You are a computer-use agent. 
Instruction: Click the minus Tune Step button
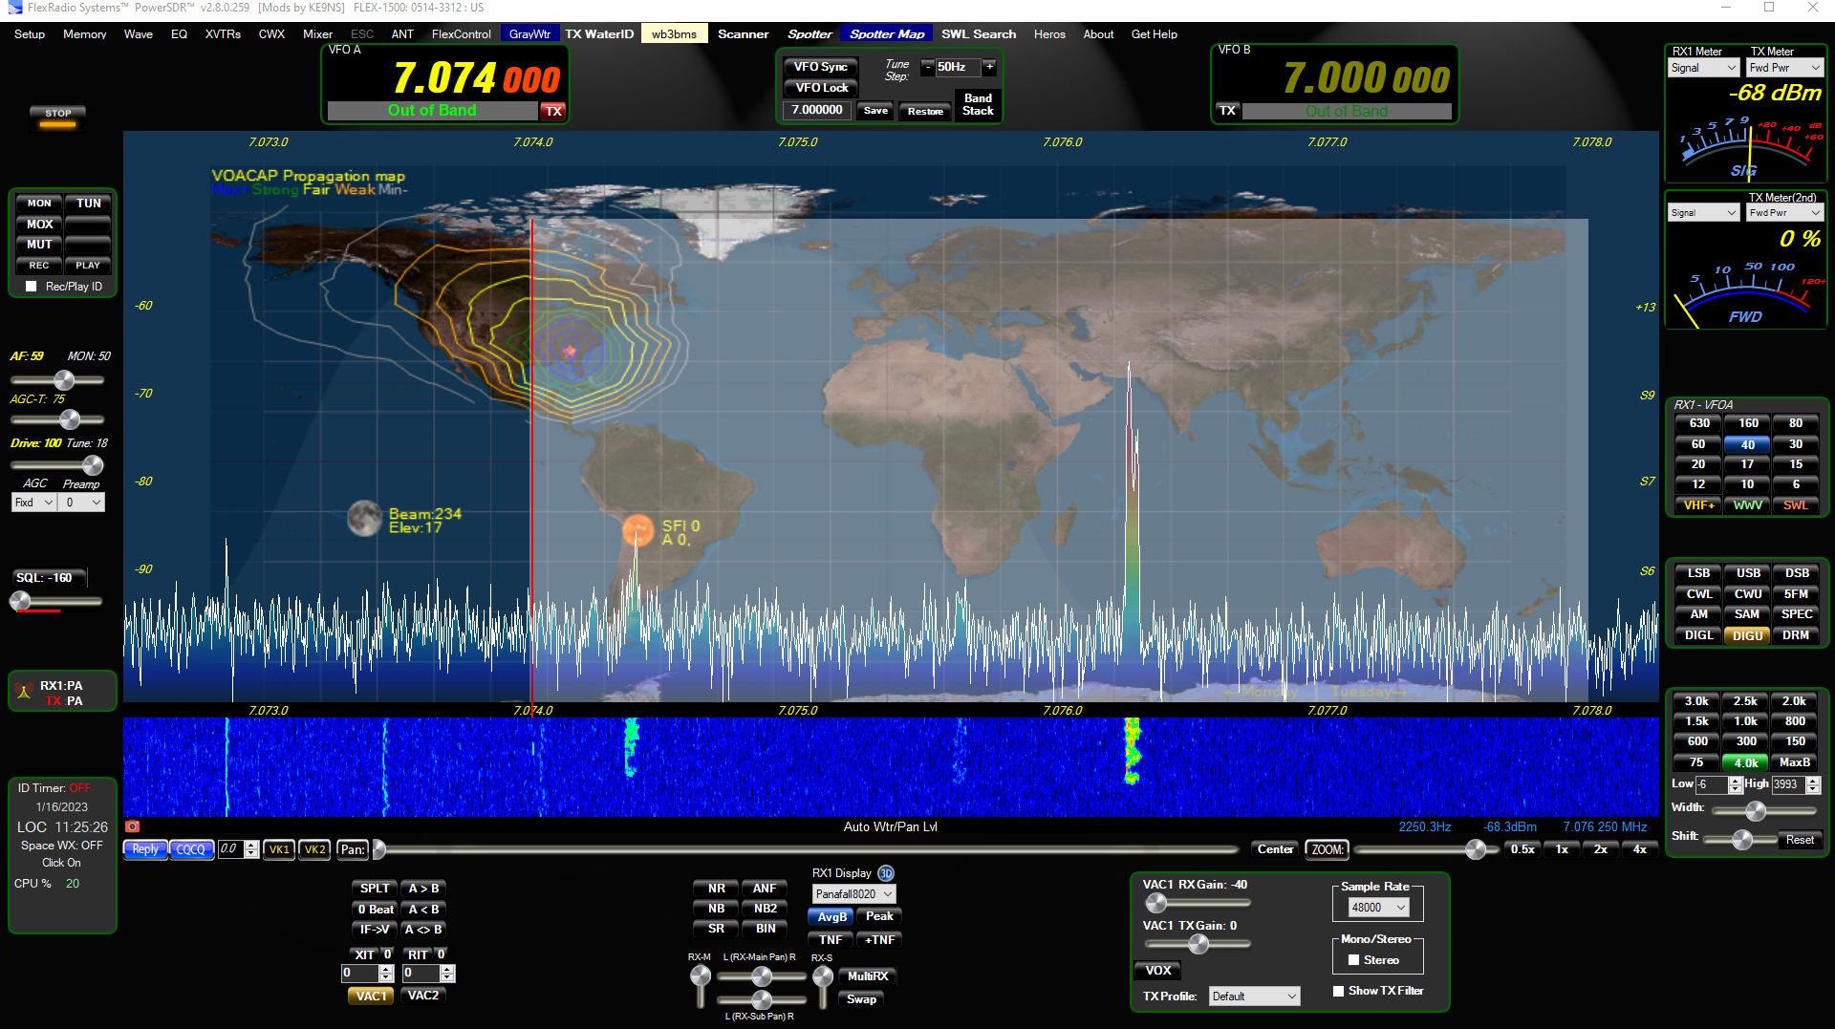pyautogui.click(x=927, y=67)
